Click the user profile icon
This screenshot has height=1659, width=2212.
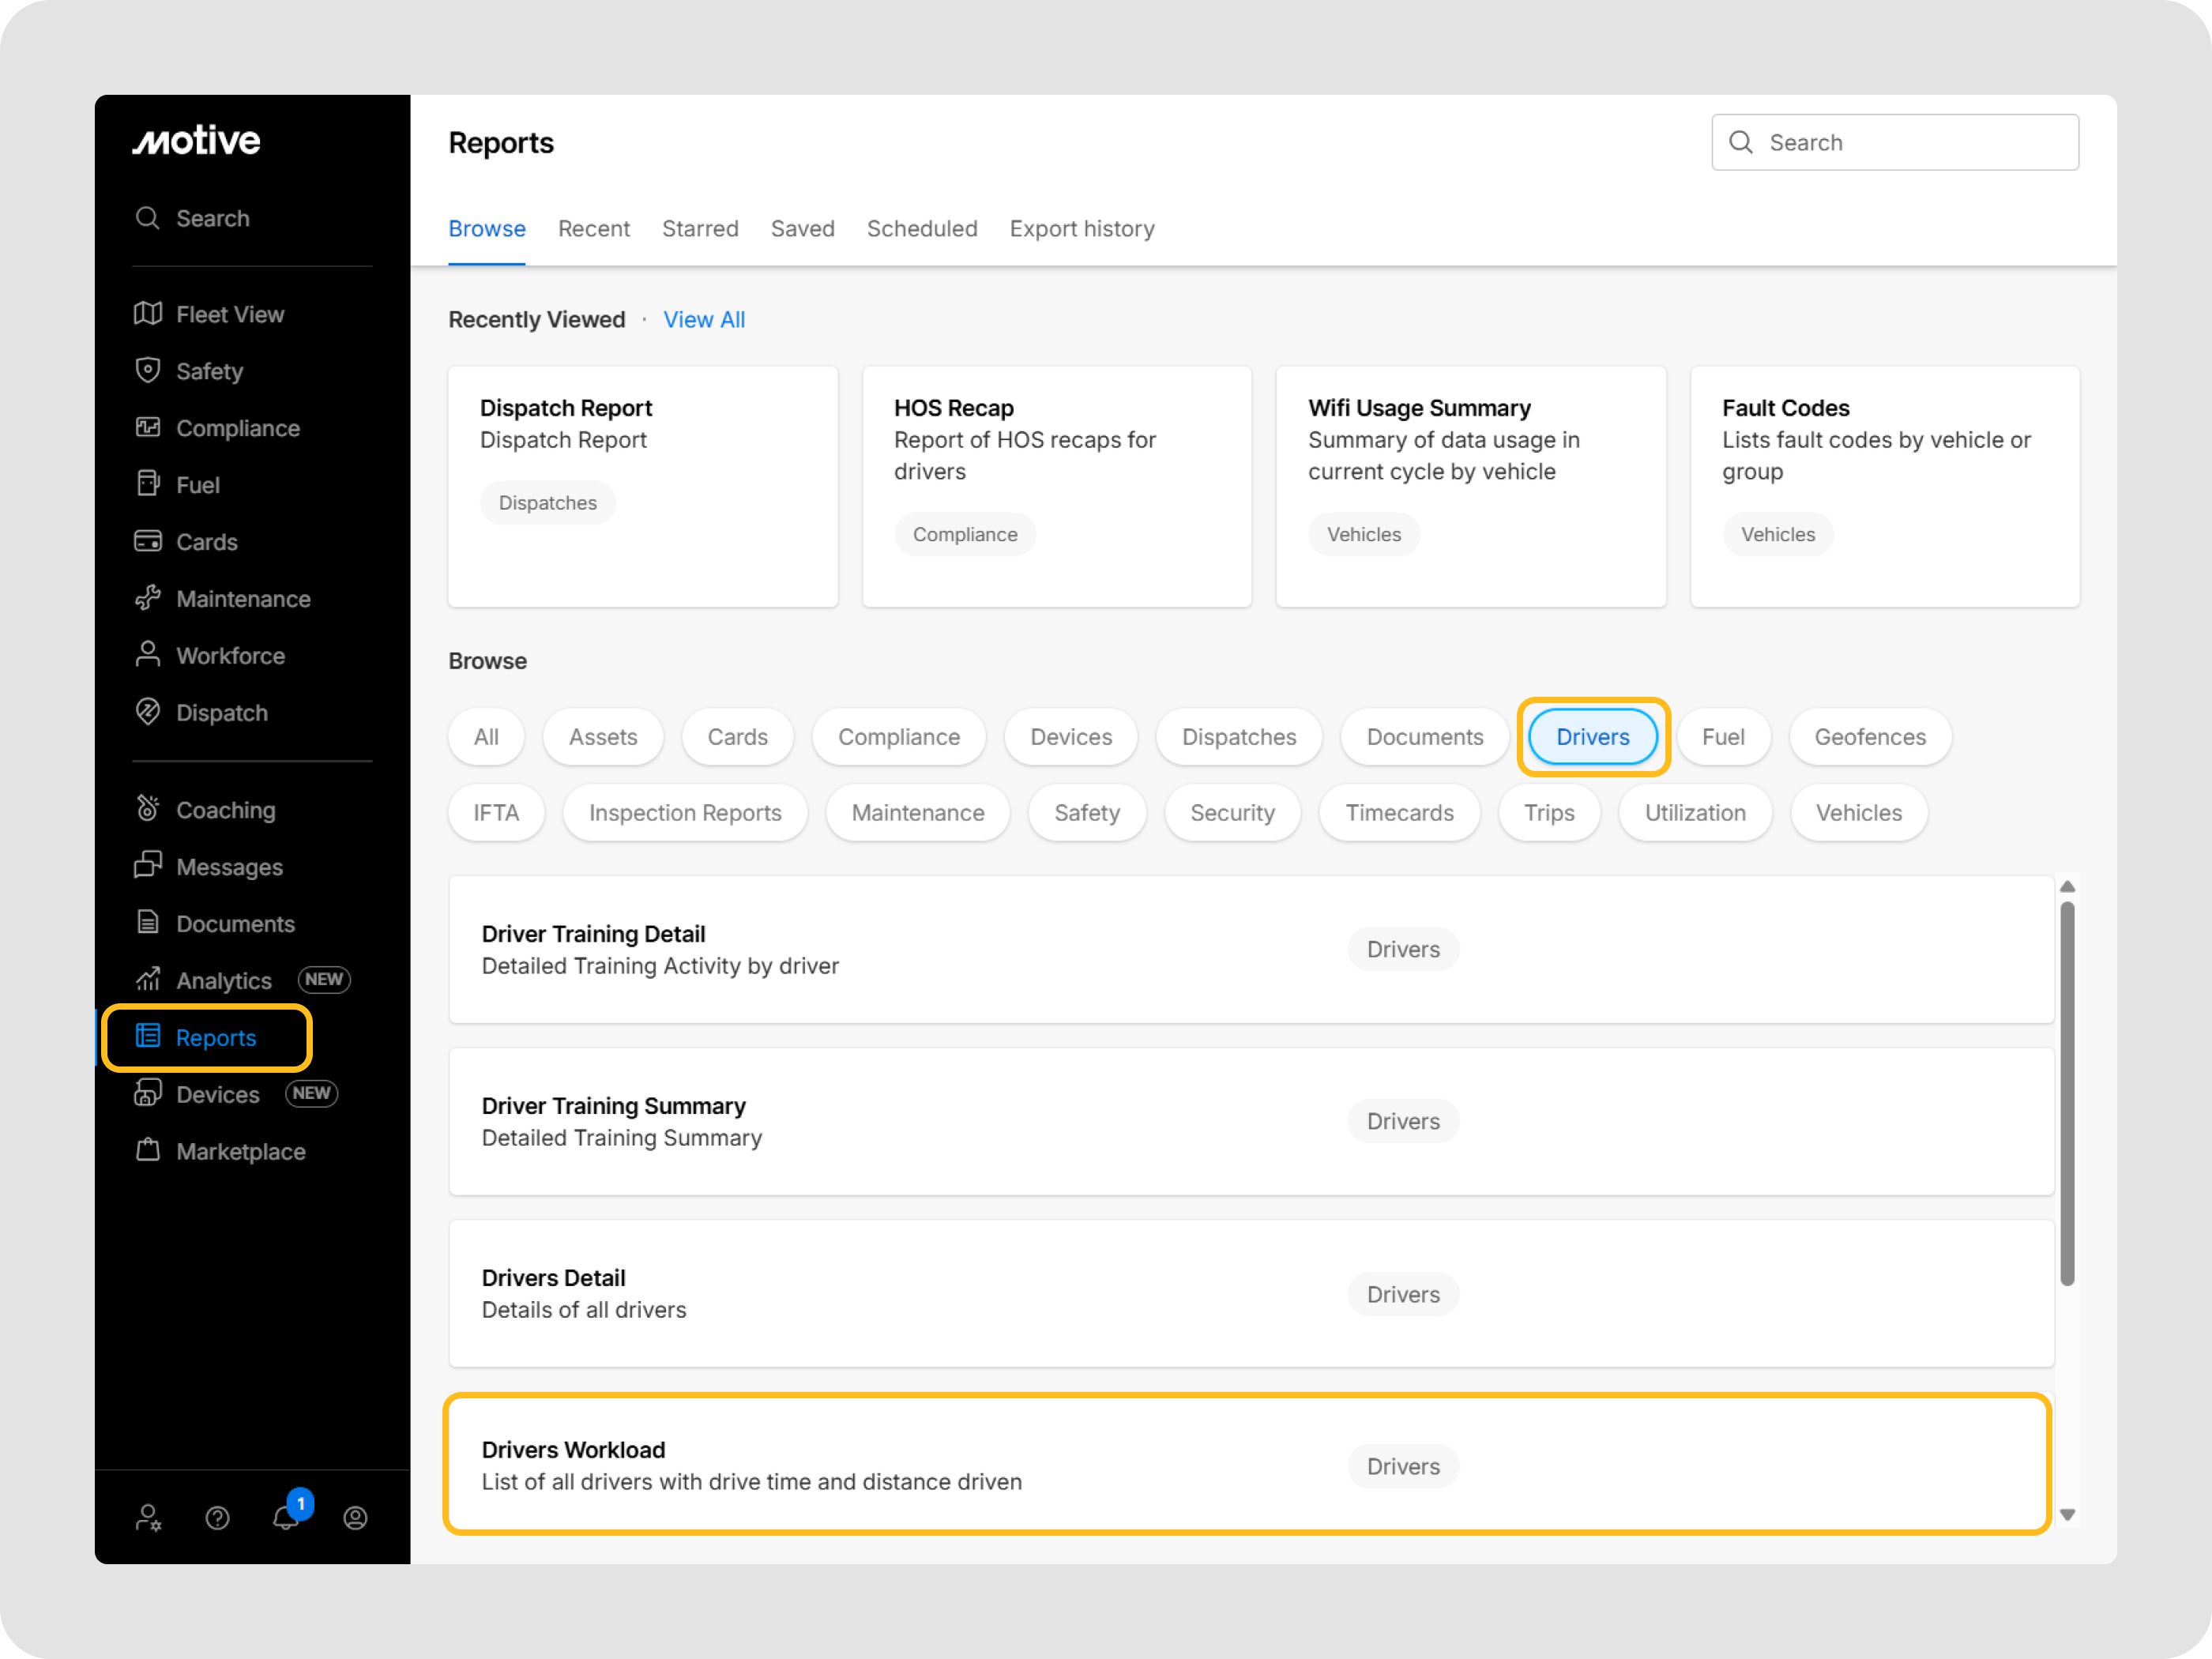[355, 1518]
